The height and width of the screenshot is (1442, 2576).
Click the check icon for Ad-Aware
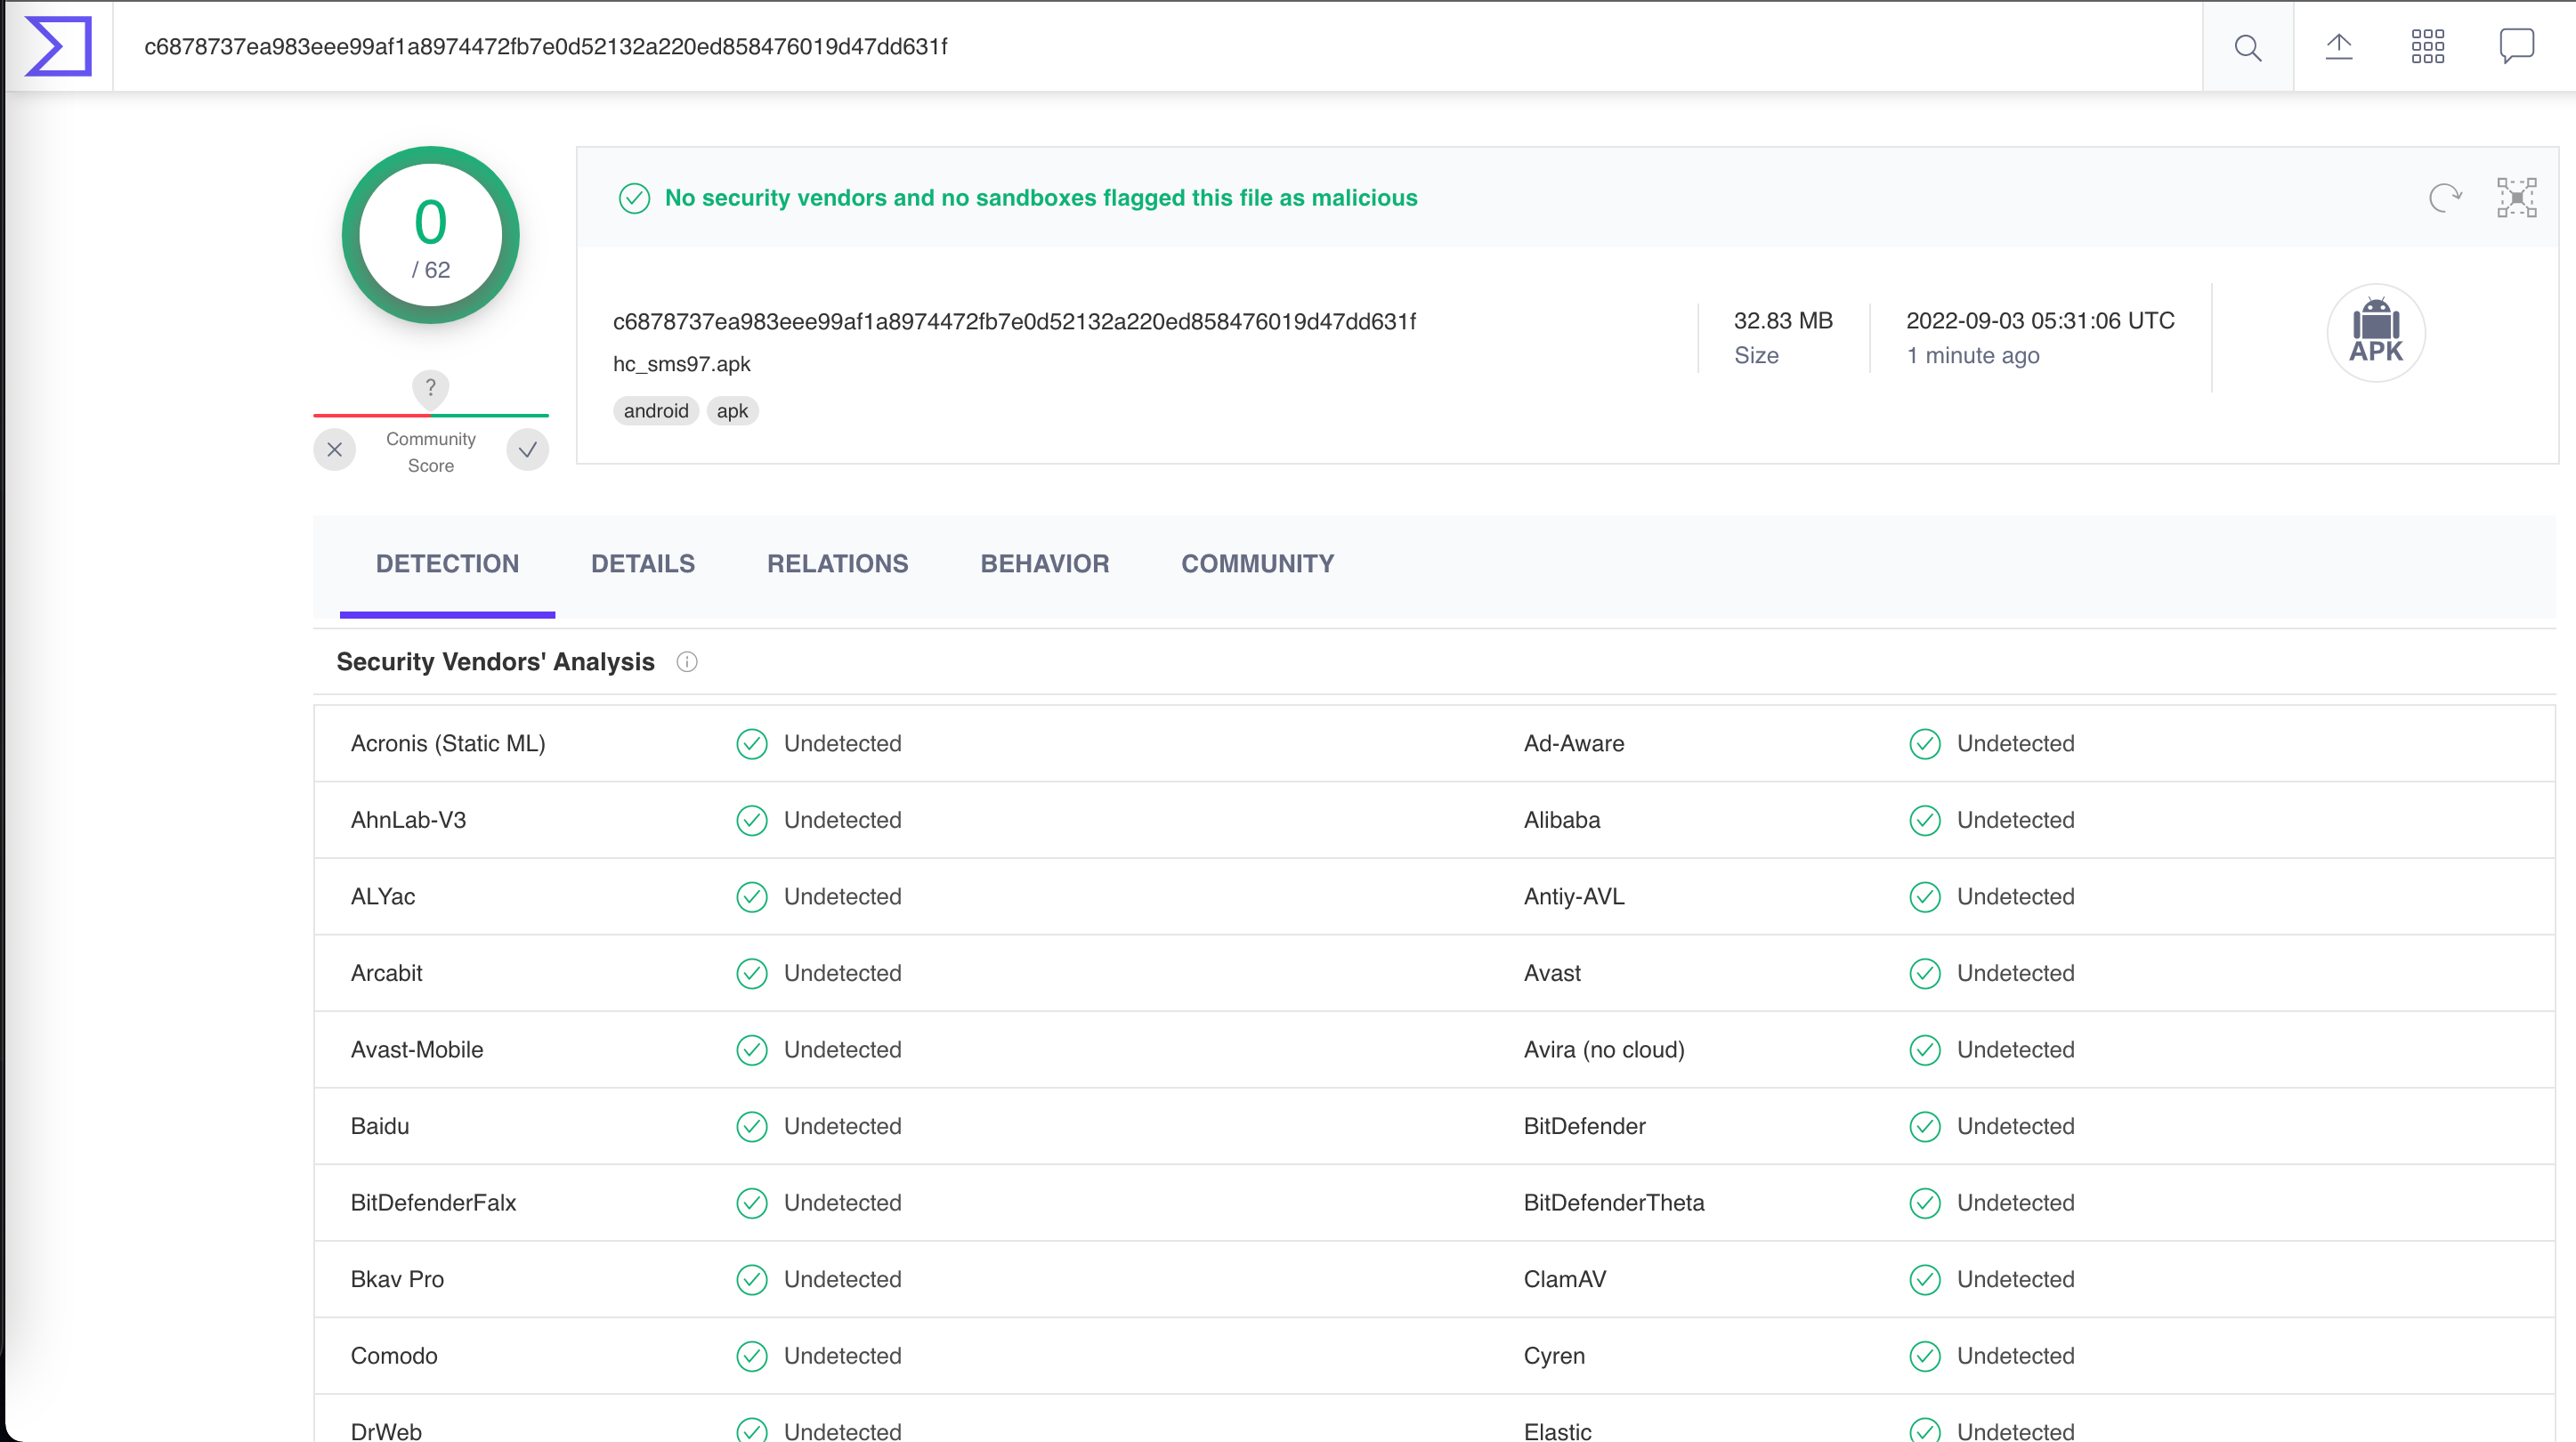[1924, 744]
